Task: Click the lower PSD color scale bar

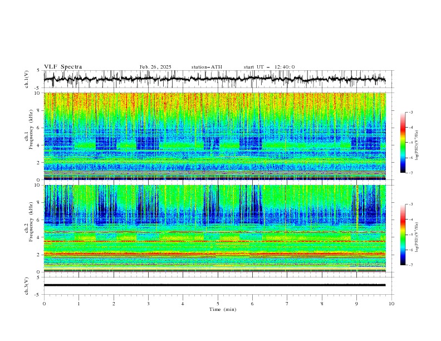Action: (x=403, y=235)
